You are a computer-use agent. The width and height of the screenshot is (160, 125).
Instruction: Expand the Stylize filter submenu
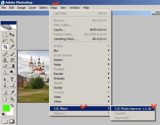(x=80, y=88)
